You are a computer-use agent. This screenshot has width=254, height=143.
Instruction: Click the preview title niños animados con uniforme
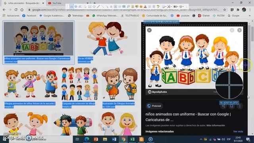click(x=188, y=117)
